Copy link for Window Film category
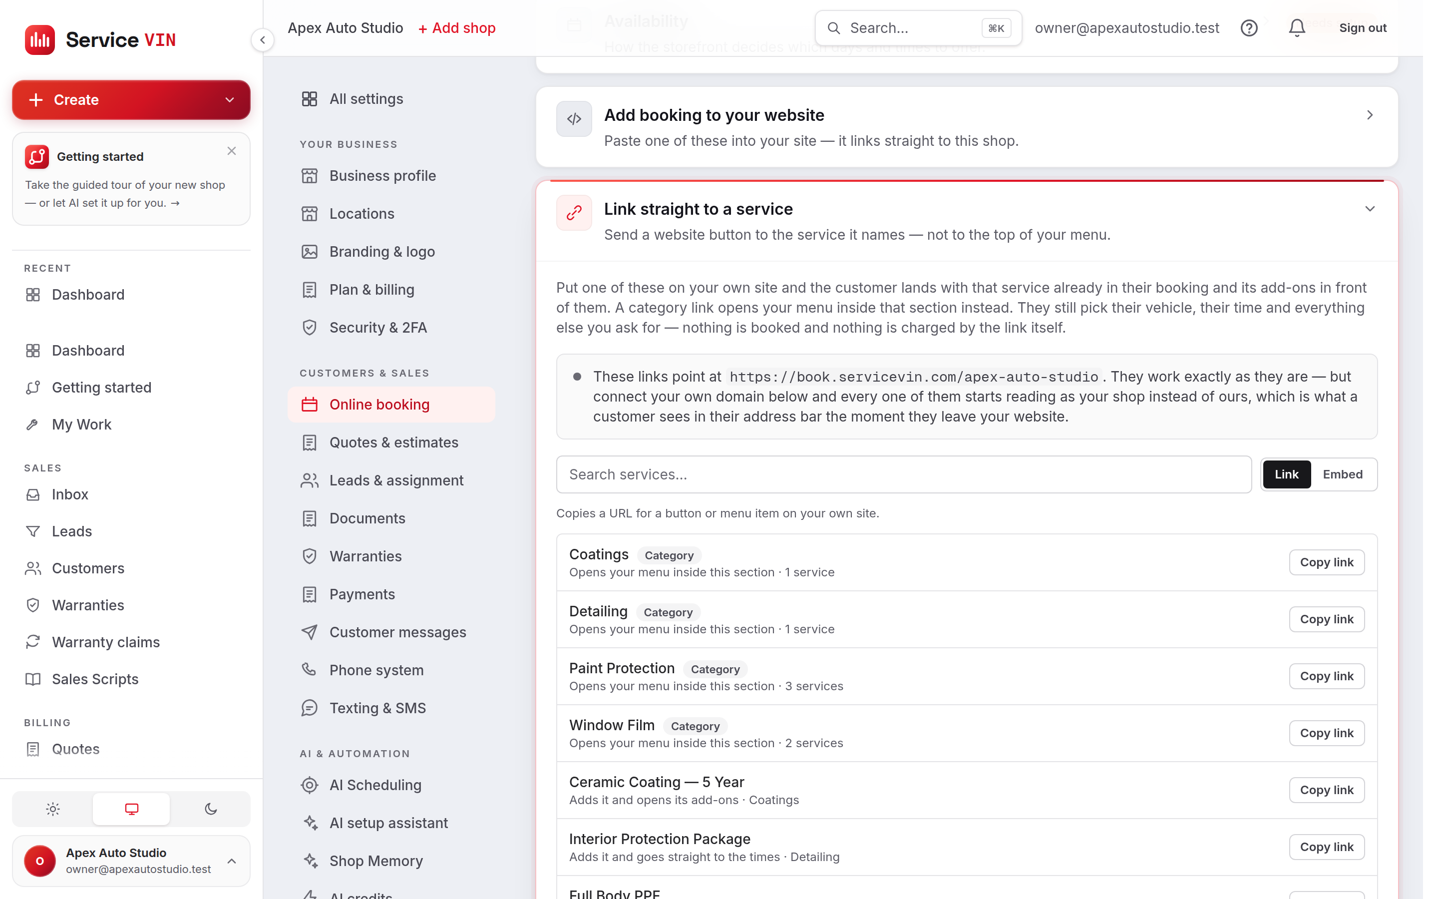Image resolution: width=1438 pixels, height=899 pixels. tap(1326, 733)
